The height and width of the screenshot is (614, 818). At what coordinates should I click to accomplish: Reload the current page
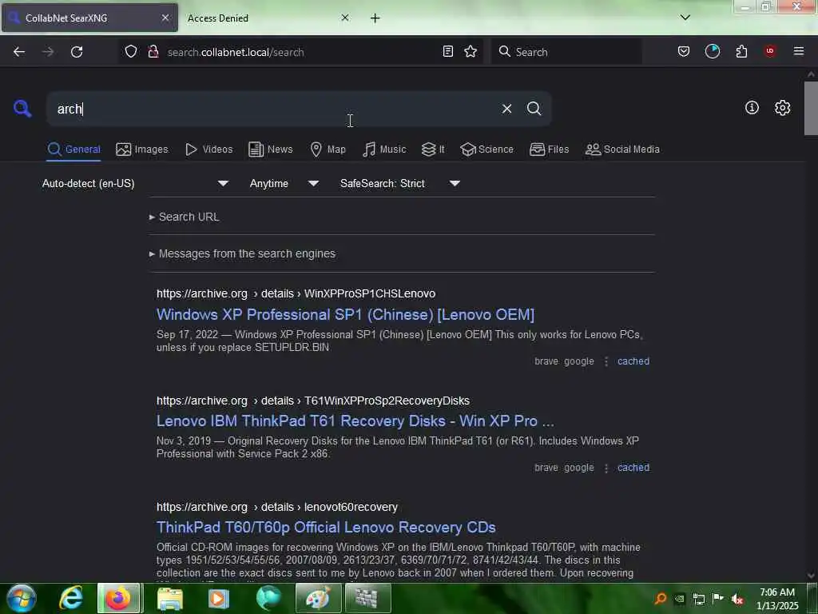coord(77,52)
